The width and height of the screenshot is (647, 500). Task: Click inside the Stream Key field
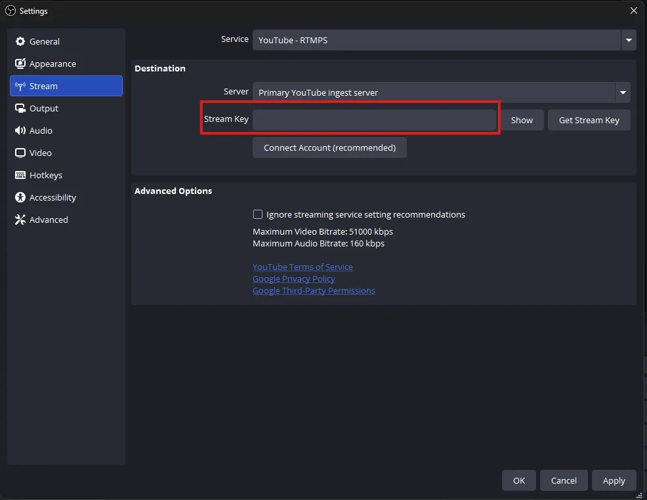coord(374,119)
